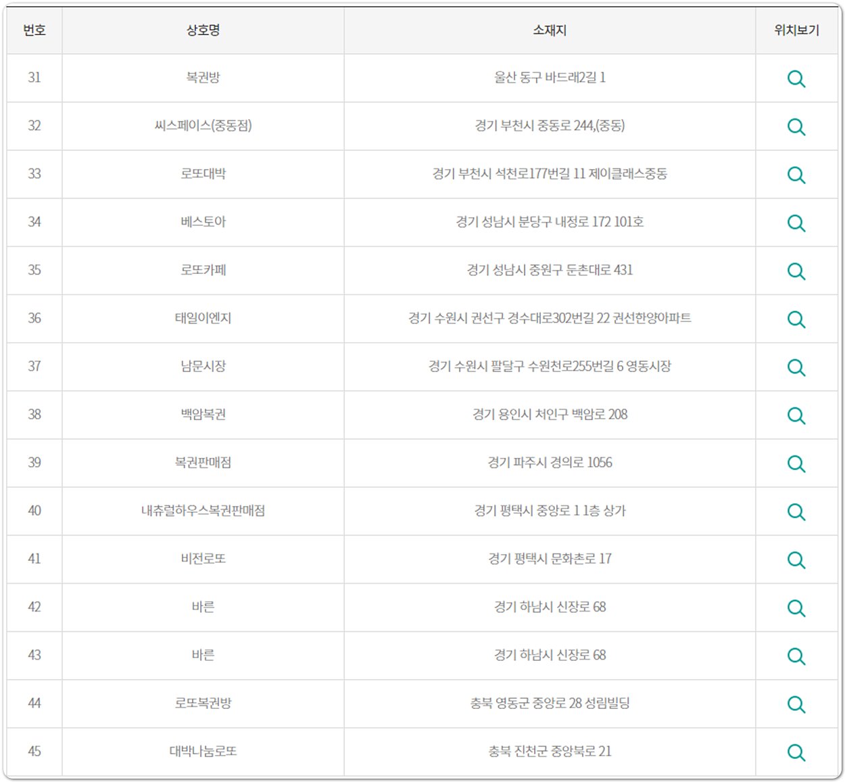The image size is (845, 782).
Task: Click address 경기 부천시 중동로 244,(중동)
Action: (550, 125)
